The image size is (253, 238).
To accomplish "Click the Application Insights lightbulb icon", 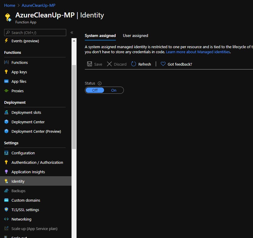I will [x=6, y=172].
